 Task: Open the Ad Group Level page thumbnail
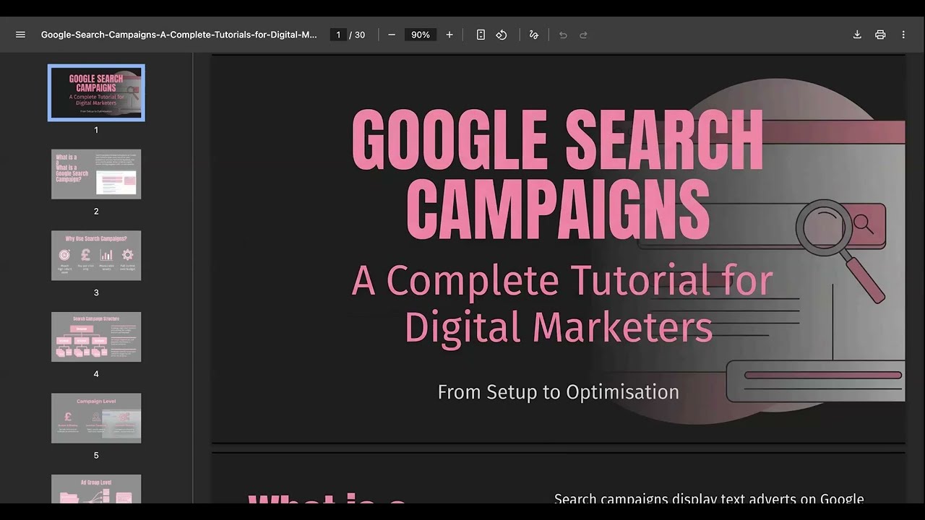[x=96, y=489]
